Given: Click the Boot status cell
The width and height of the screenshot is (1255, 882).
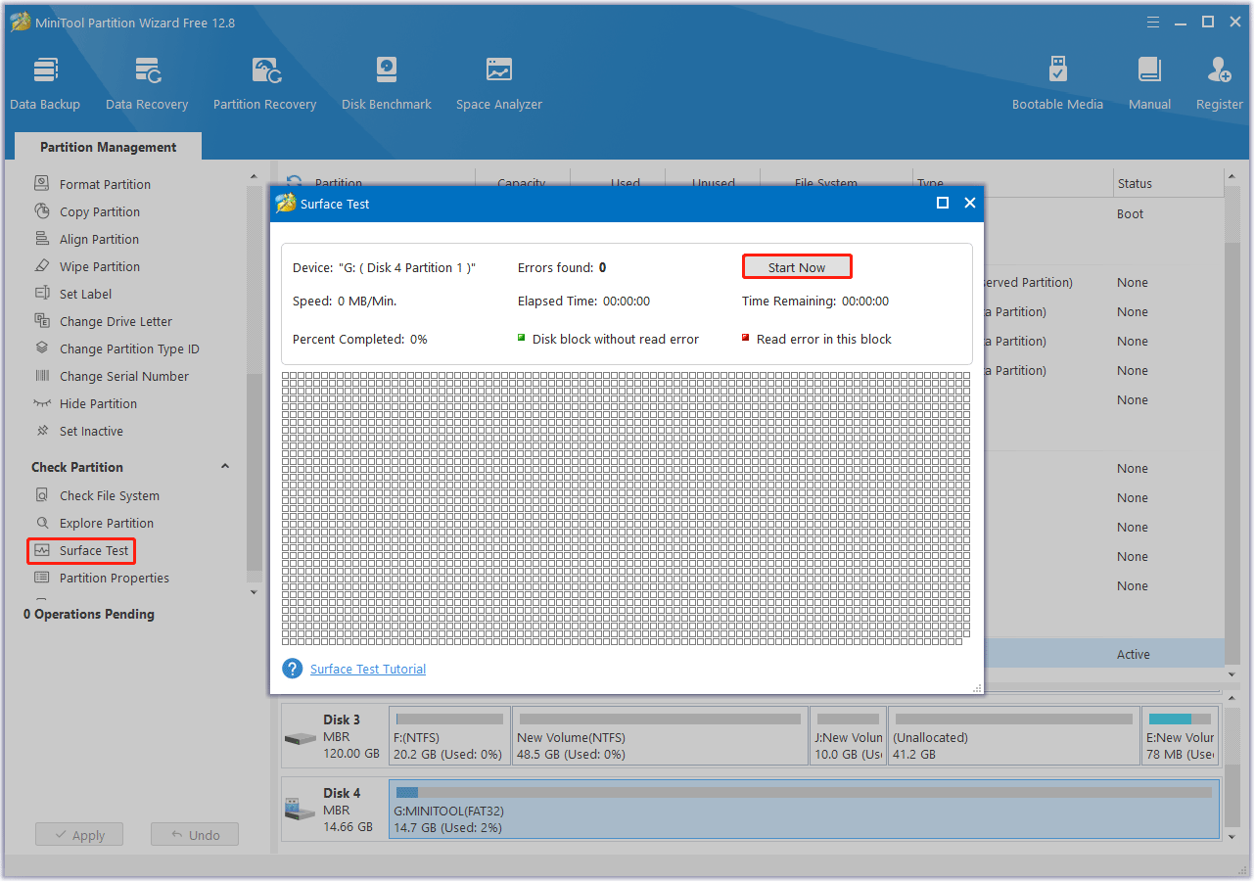Looking at the screenshot, I should [x=1130, y=213].
